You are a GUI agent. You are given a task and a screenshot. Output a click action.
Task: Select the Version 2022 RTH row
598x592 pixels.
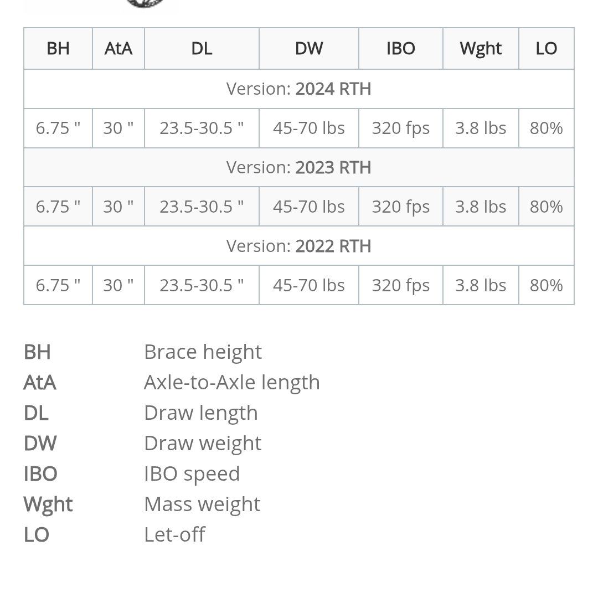299,246
